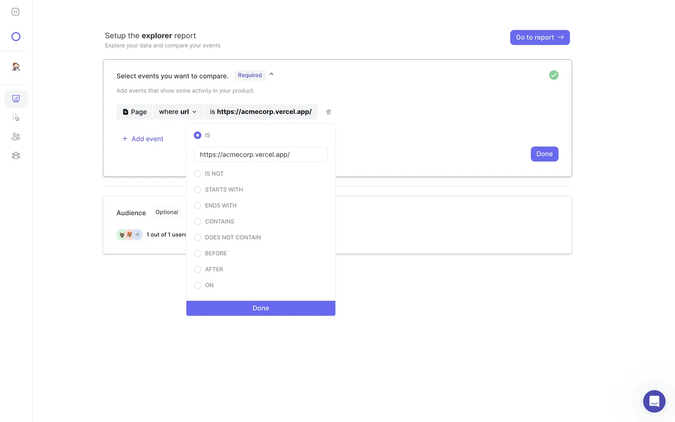Open the click events cursor icon
This screenshot has width=675, height=422.
tap(16, 118)
